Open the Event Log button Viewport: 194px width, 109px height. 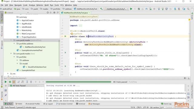pos(166,104)
